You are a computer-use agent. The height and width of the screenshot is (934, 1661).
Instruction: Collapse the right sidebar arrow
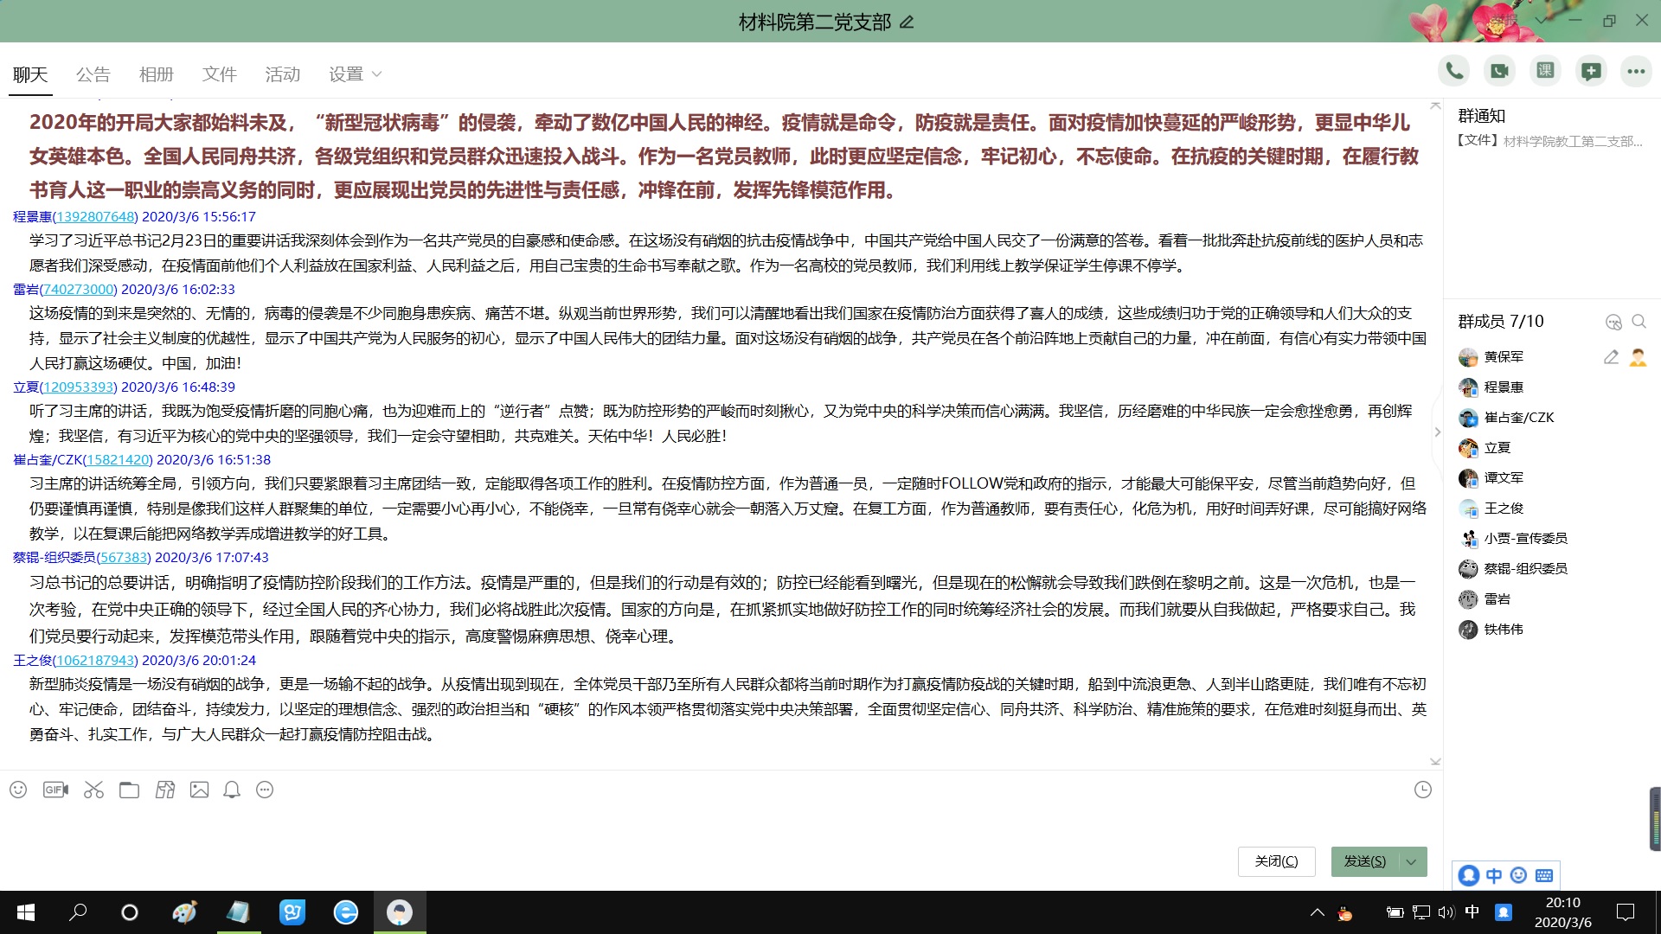pos(1438,432)
